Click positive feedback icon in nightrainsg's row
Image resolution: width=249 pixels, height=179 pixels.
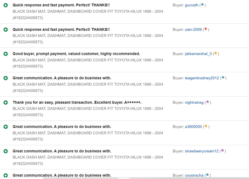click(6, 102)
